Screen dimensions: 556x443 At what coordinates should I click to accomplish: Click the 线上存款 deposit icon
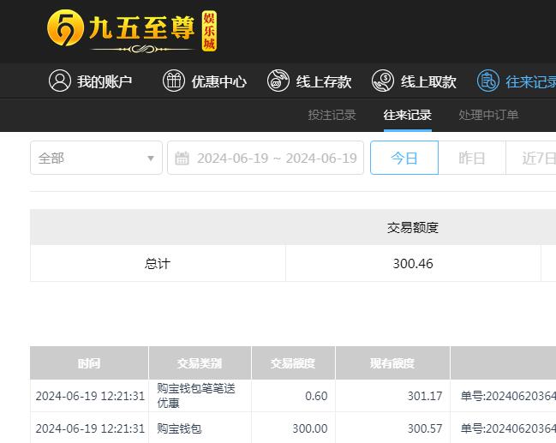(278, 81)
